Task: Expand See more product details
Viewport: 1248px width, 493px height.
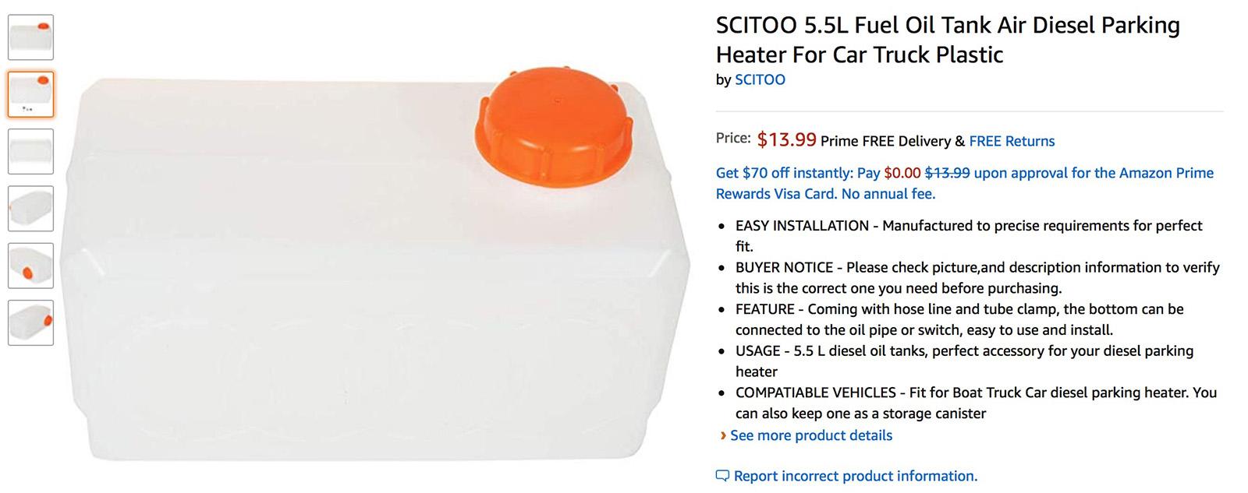Action: click(x=811, y=435)
